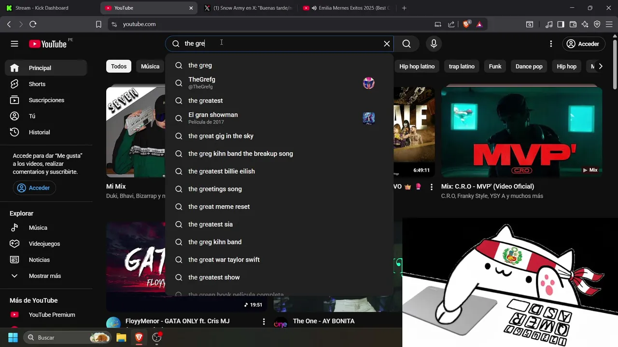
Task: Open the YouTube hamburger guide menu
Action: click(x=14, y=44)
